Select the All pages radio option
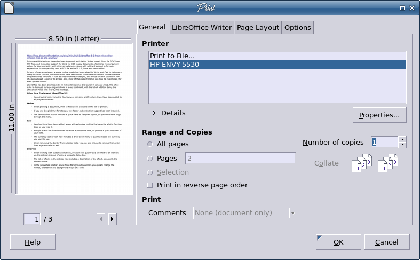420x260 pixels. point(150,144)
